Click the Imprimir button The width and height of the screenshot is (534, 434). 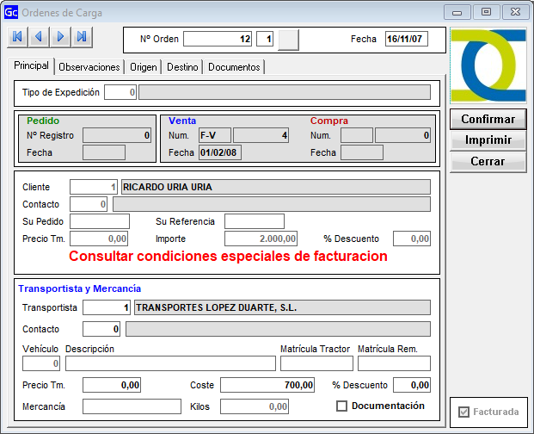(488, 140)
